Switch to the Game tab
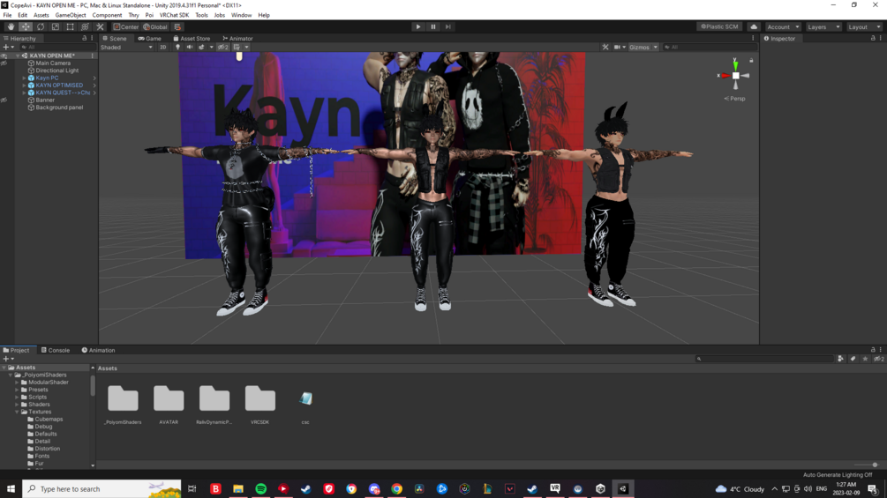 (150, 39)
